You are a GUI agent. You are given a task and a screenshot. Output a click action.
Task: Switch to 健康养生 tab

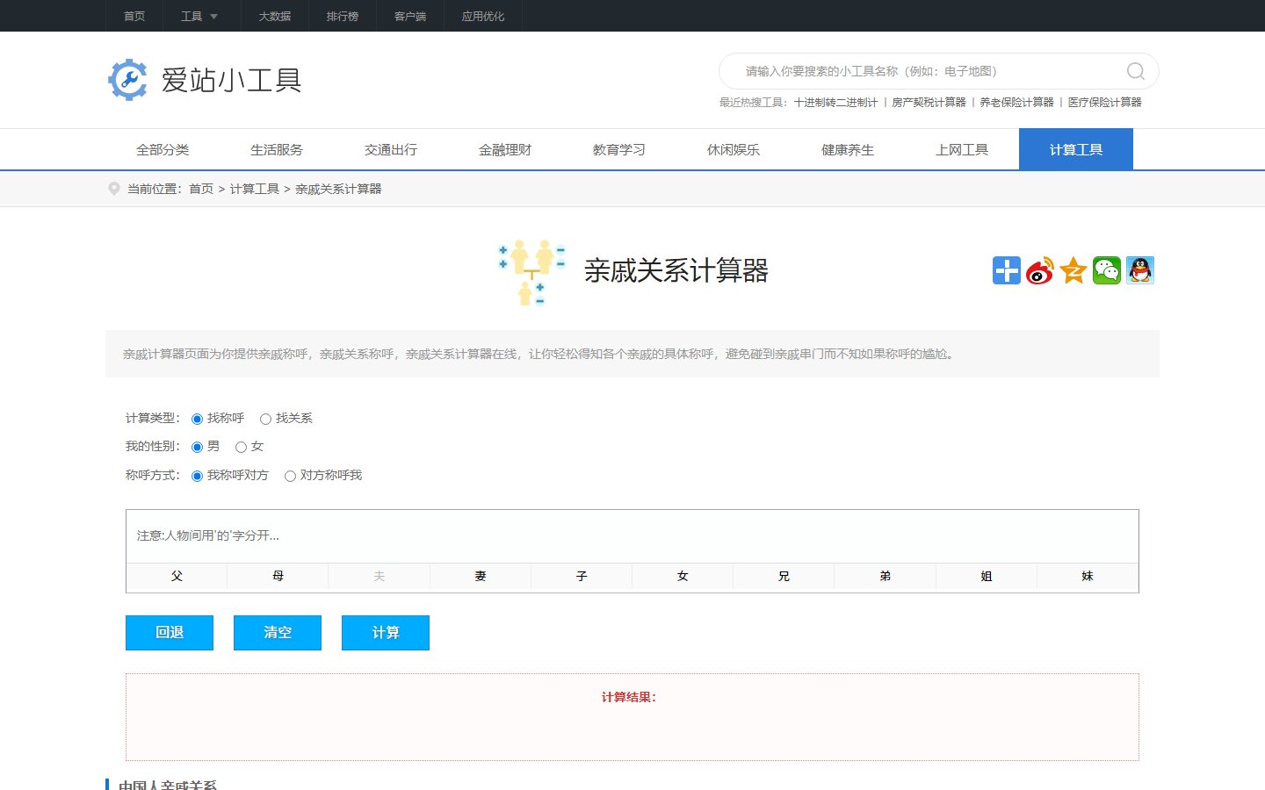[848, 149]
